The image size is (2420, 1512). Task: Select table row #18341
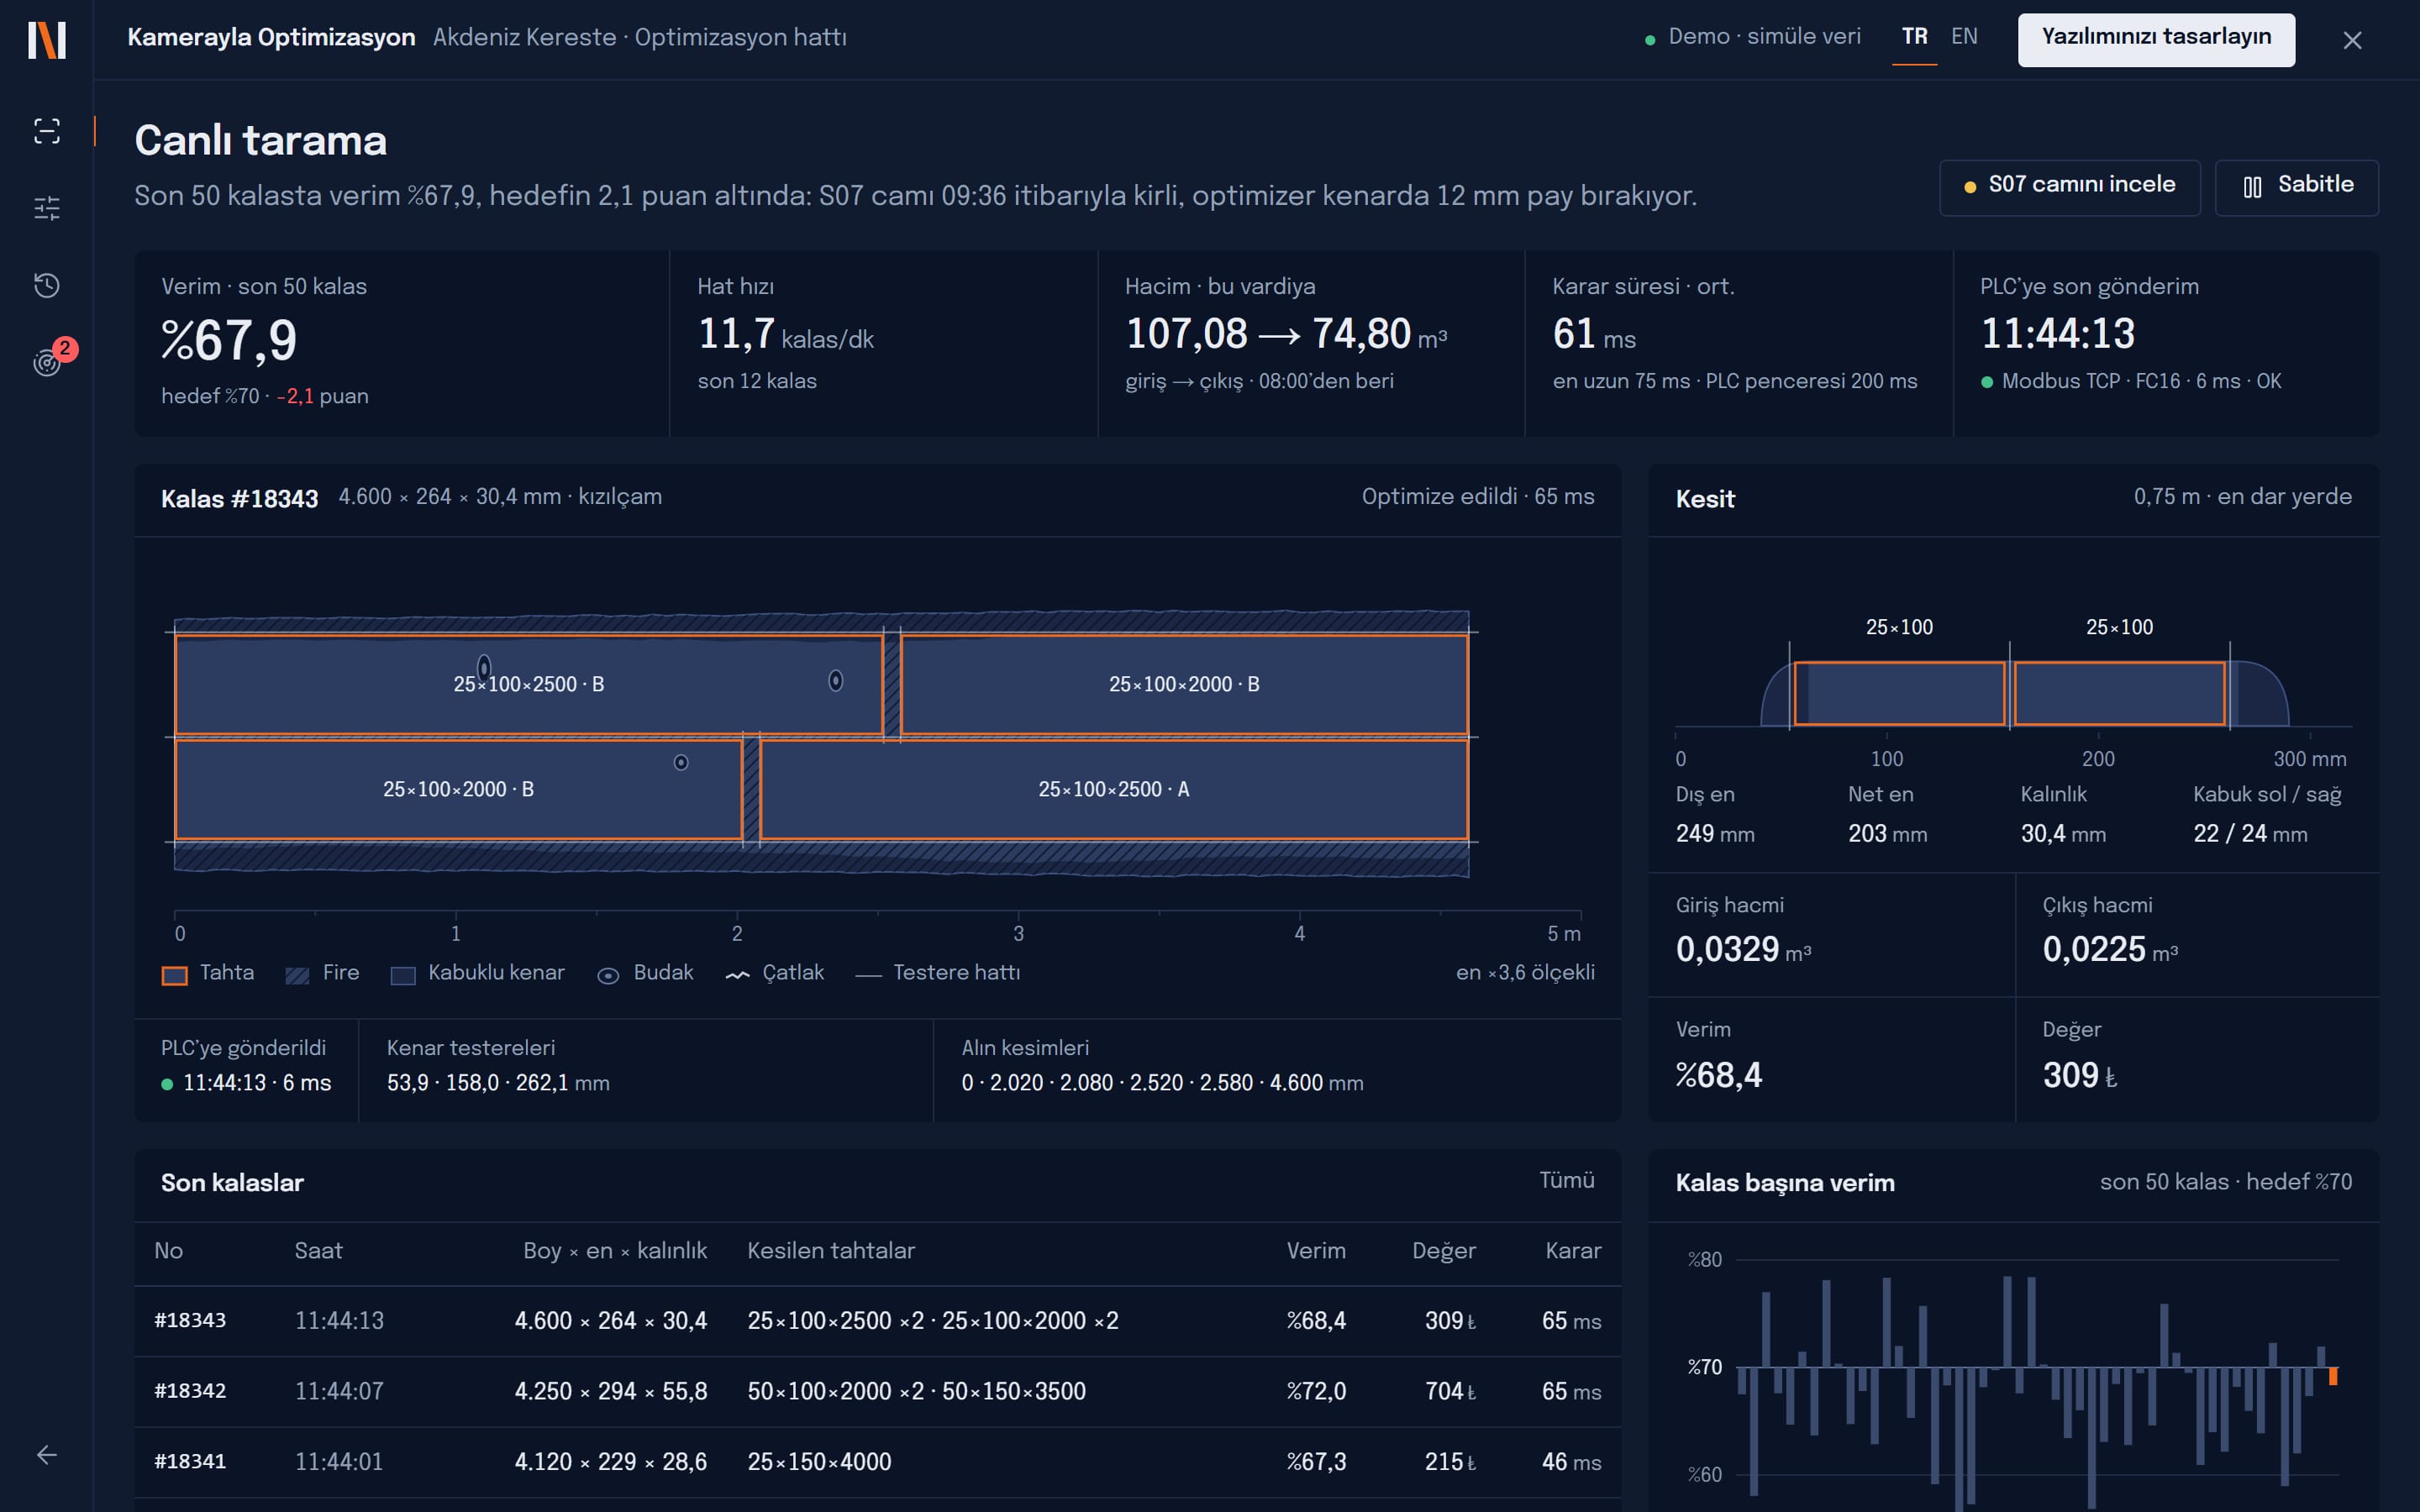877,1462
